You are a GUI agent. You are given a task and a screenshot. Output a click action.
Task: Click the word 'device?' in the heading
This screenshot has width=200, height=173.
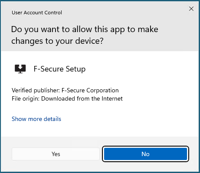click(89, 41)
